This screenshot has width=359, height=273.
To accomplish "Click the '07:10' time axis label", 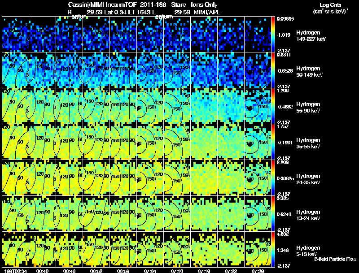I will click(x=177, y=271).
